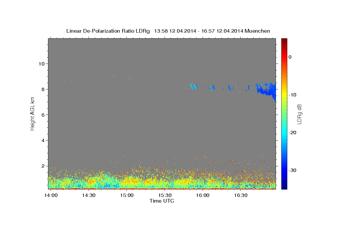Screen dimensions: 341x227
Task: Click the '14:30' time tick label
Action: coord(89,196)
